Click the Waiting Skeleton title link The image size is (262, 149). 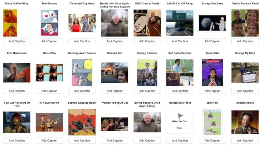(x=147, y=53)
